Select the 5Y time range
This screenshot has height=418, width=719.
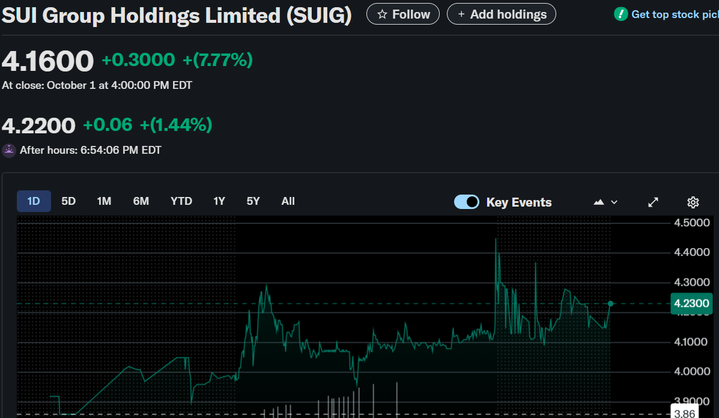(253, 201)
